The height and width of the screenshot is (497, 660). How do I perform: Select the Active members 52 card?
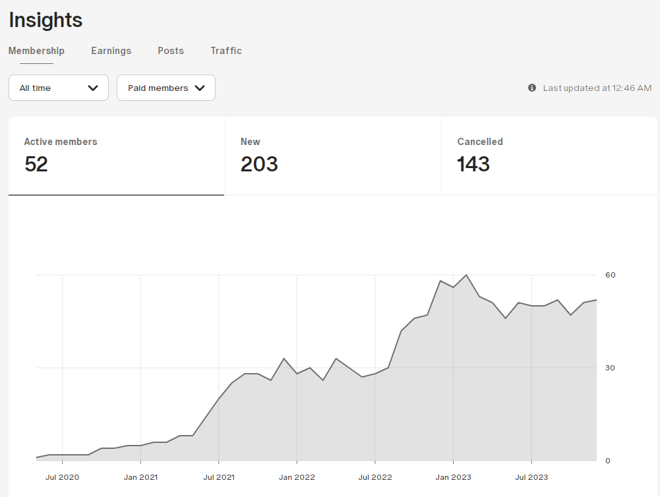(x=117, y=156)
